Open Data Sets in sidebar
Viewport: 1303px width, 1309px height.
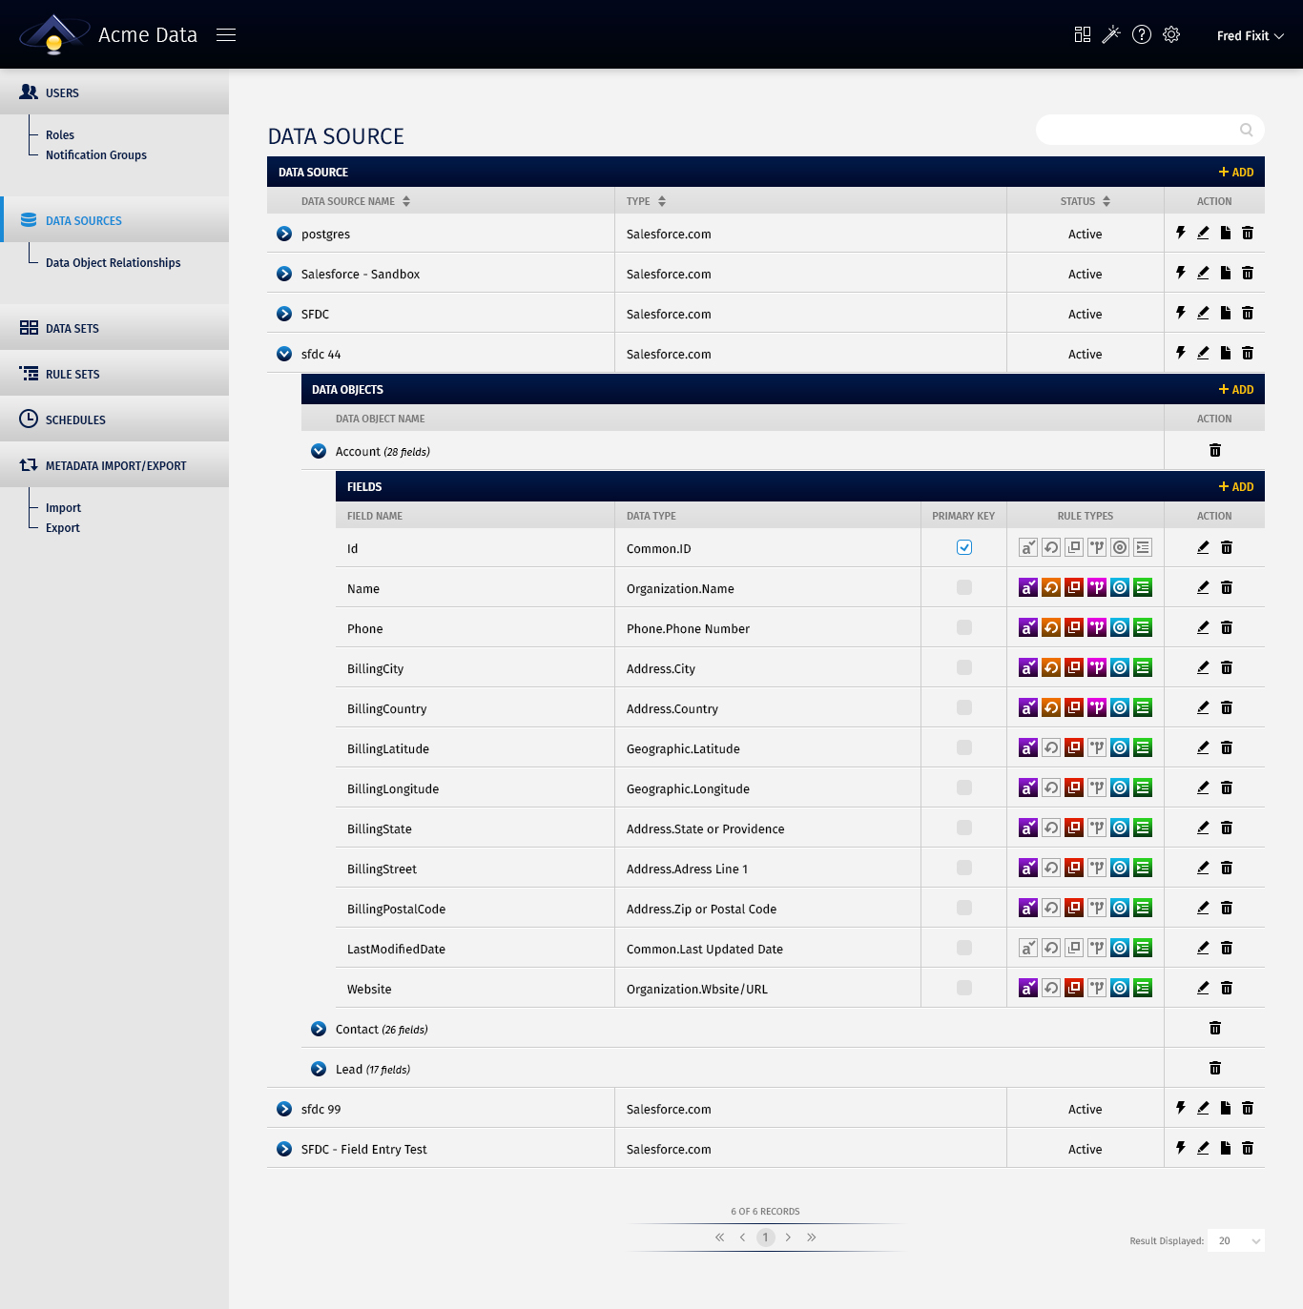(72, 328)
